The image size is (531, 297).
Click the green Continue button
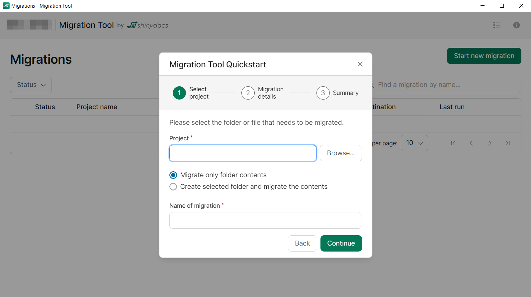pos(341,243)
